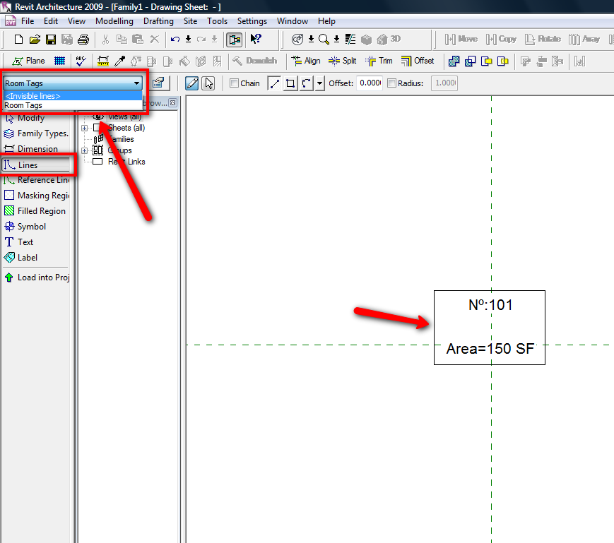Close the Project Browser panel
The height and width of the screenshot is (543, 614).
coord(172,103)
